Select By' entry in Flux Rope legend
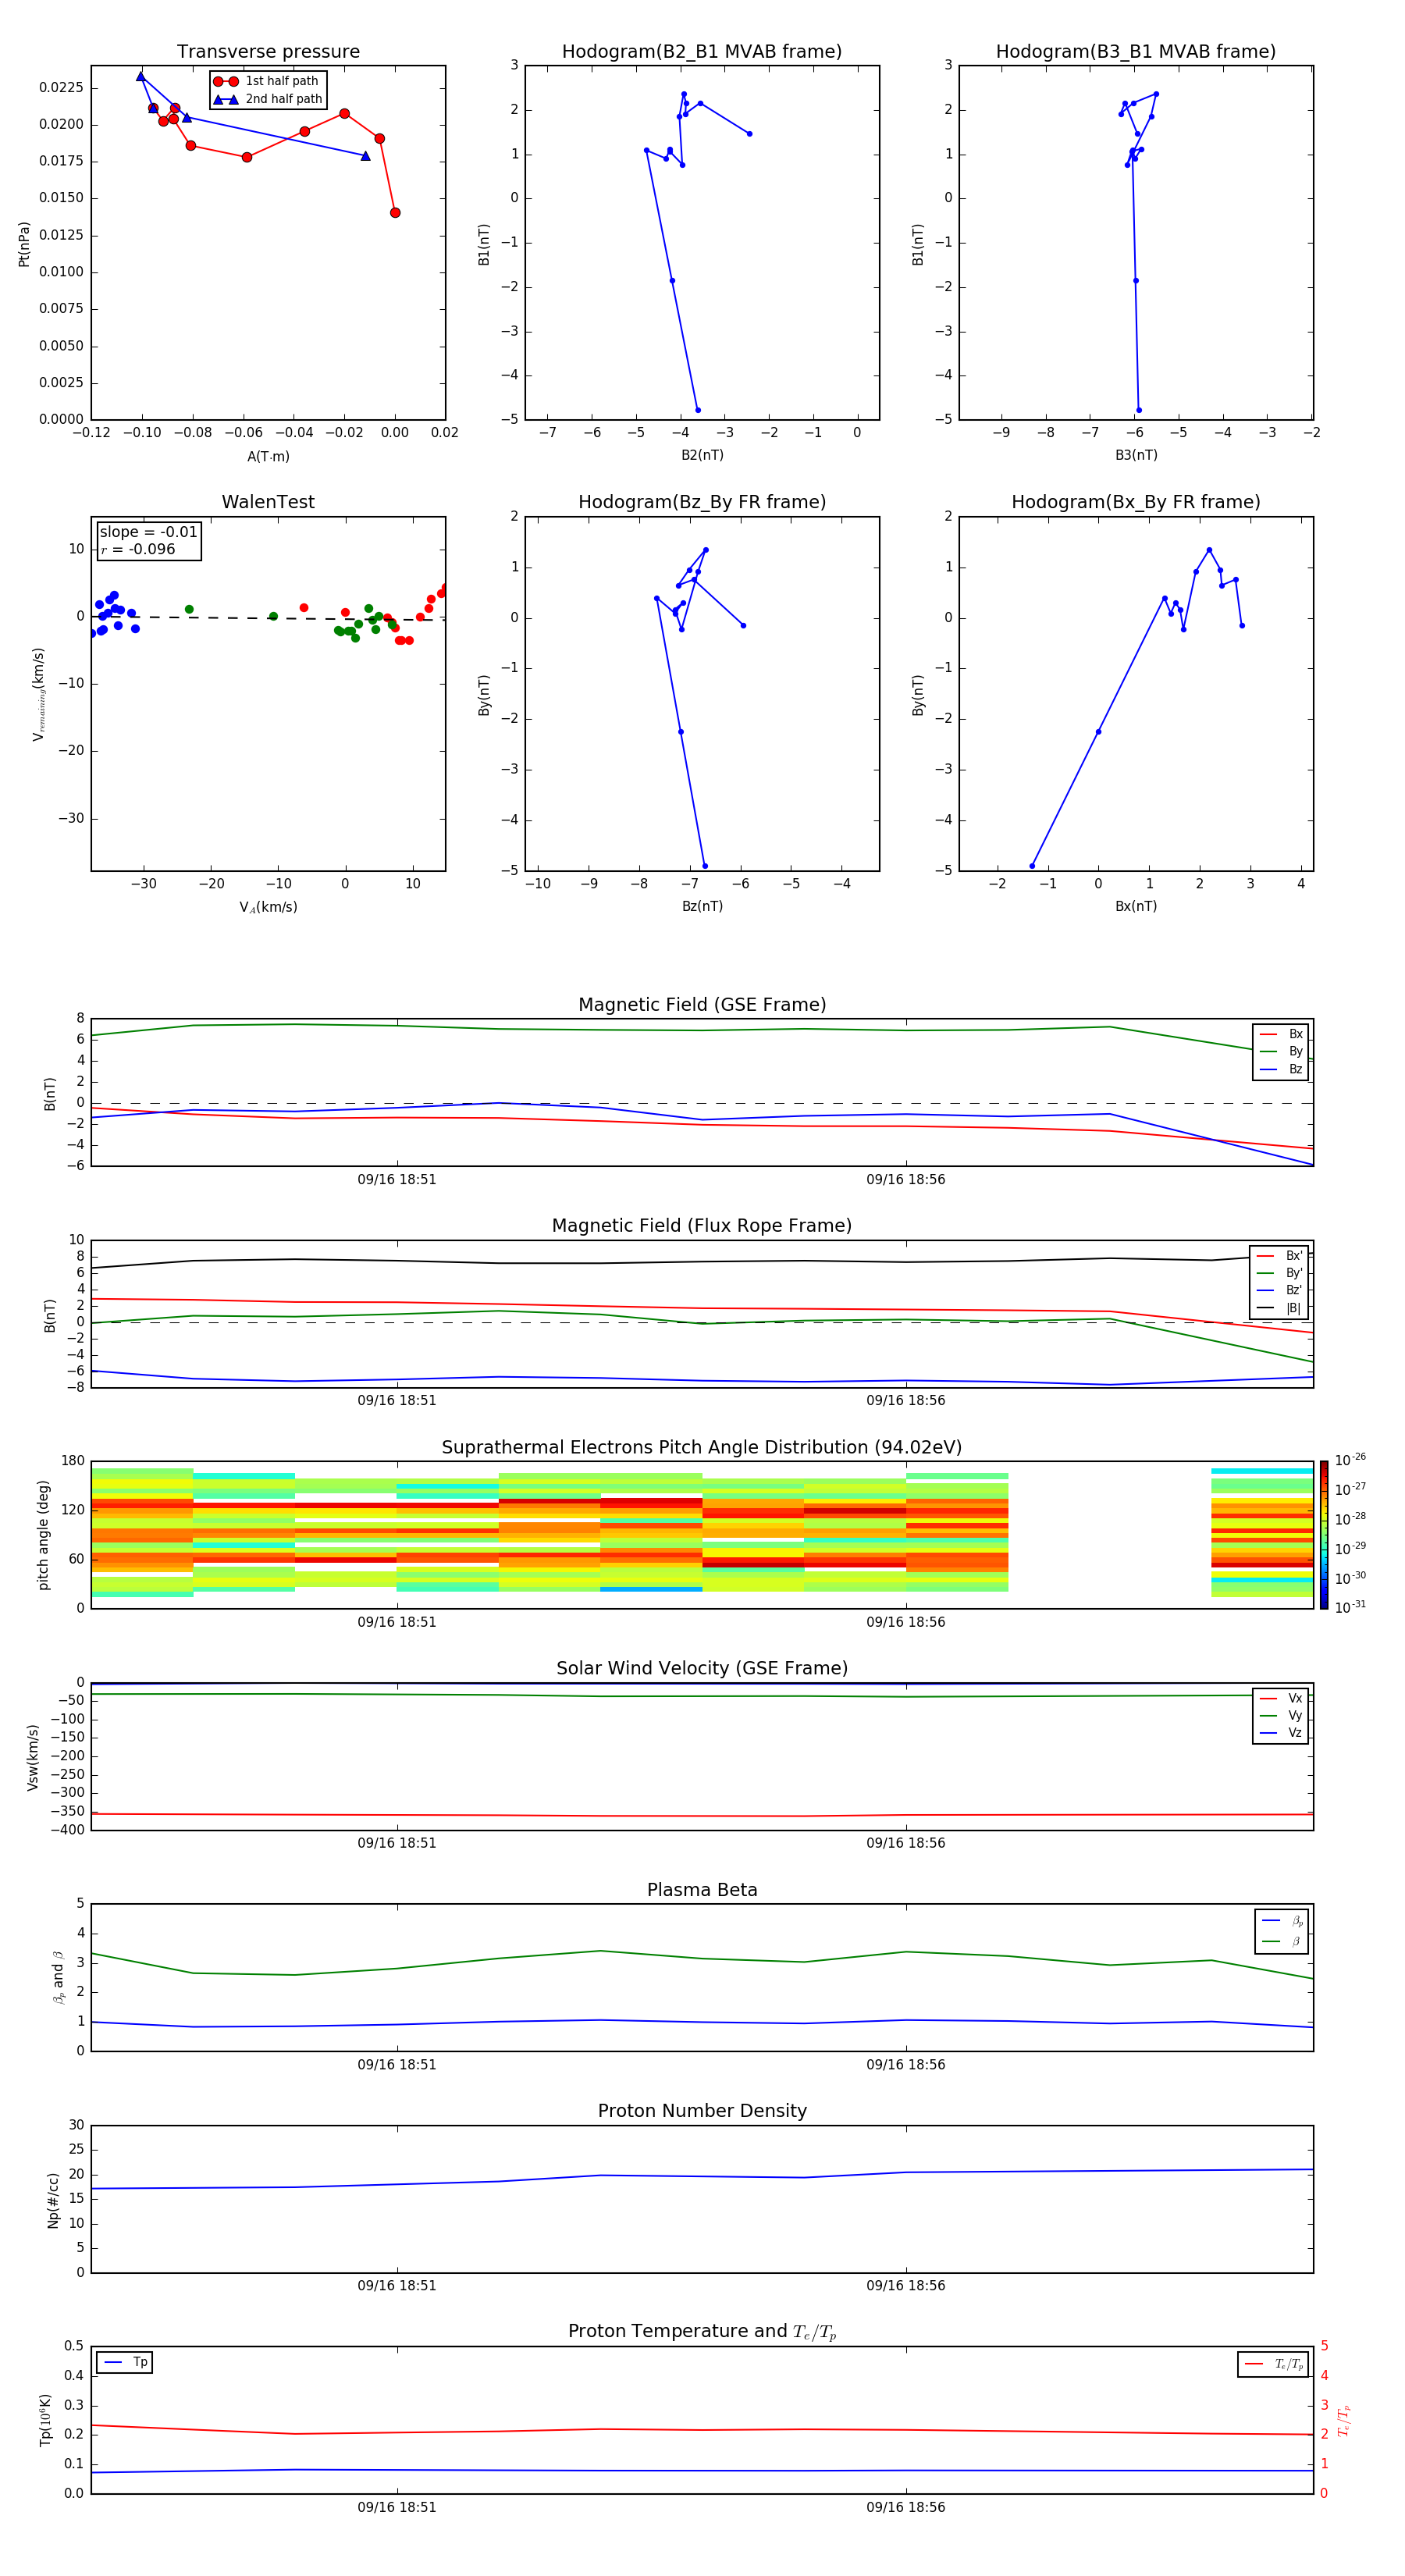The width and height of the screenshot is (1405, 2576). (1280, 1273)
